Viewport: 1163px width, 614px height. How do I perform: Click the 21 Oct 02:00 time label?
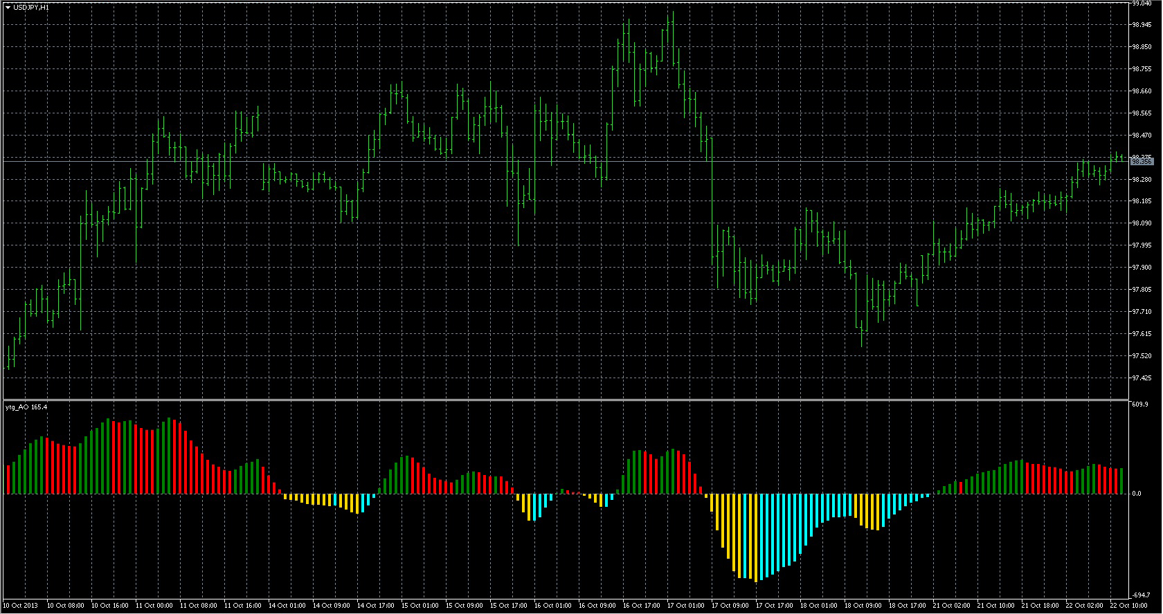click(x=951, y=606)
